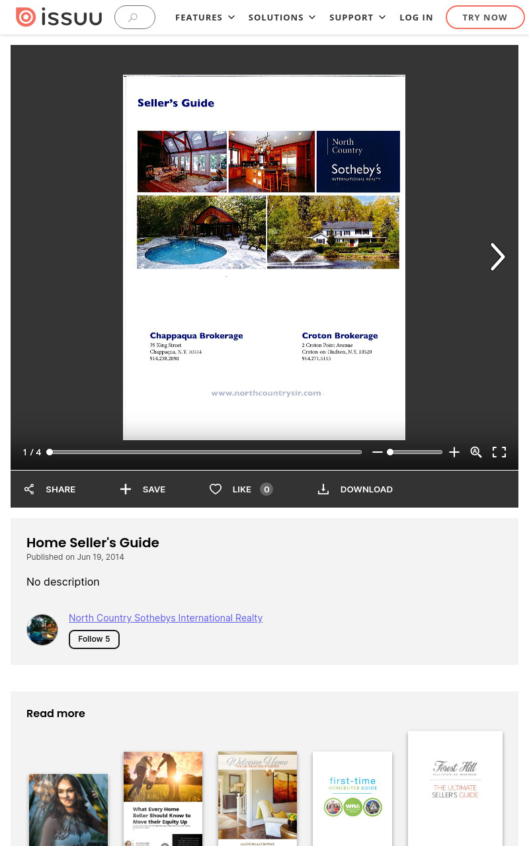Click the Chappaqua Brokerage heading
The image size is (529, 846).
[x=196, y=336]
